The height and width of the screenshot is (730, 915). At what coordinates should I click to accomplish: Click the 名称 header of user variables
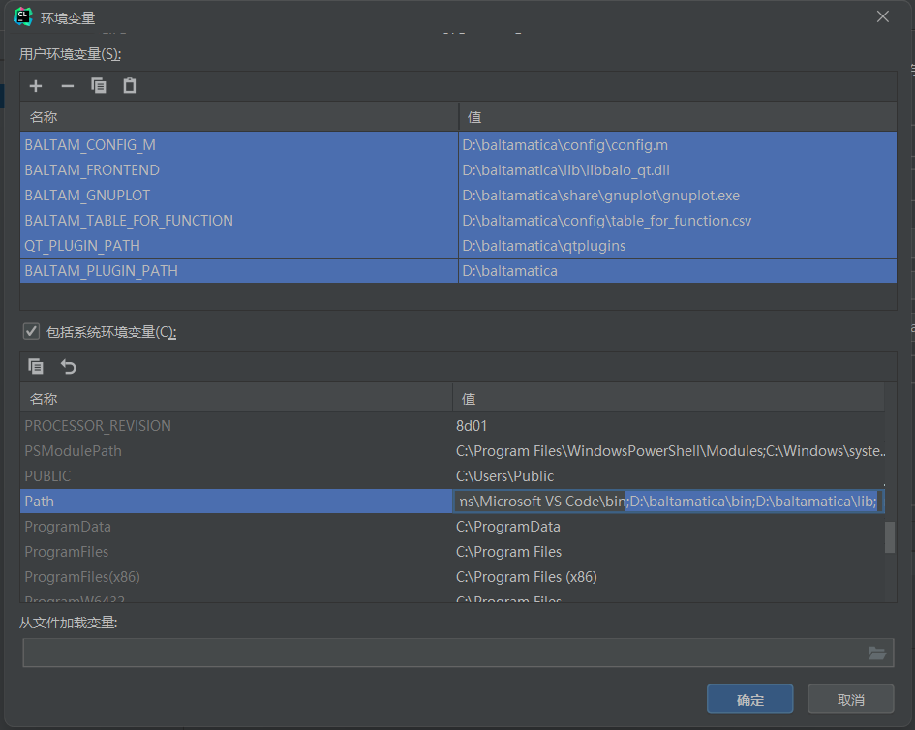coord(44,117)
